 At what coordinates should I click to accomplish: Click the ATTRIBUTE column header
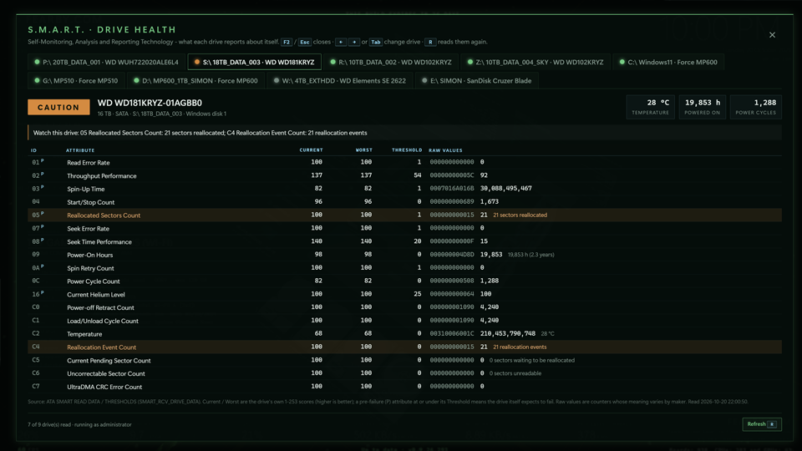click(80, 150)
